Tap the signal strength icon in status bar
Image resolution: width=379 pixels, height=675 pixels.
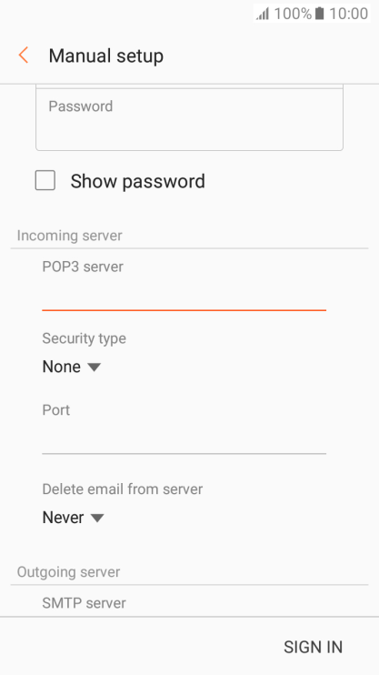coord(263,14)
